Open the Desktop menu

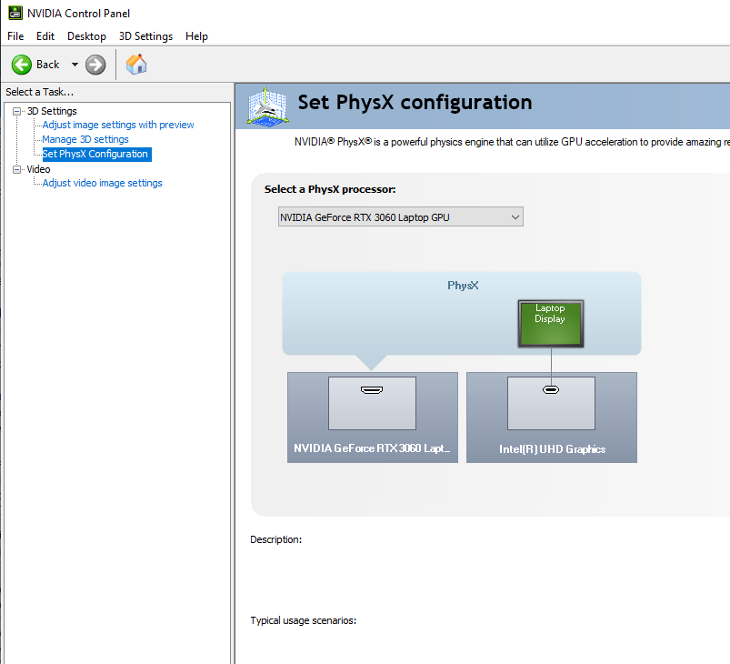pyautogui.click(x=86, y=36)
